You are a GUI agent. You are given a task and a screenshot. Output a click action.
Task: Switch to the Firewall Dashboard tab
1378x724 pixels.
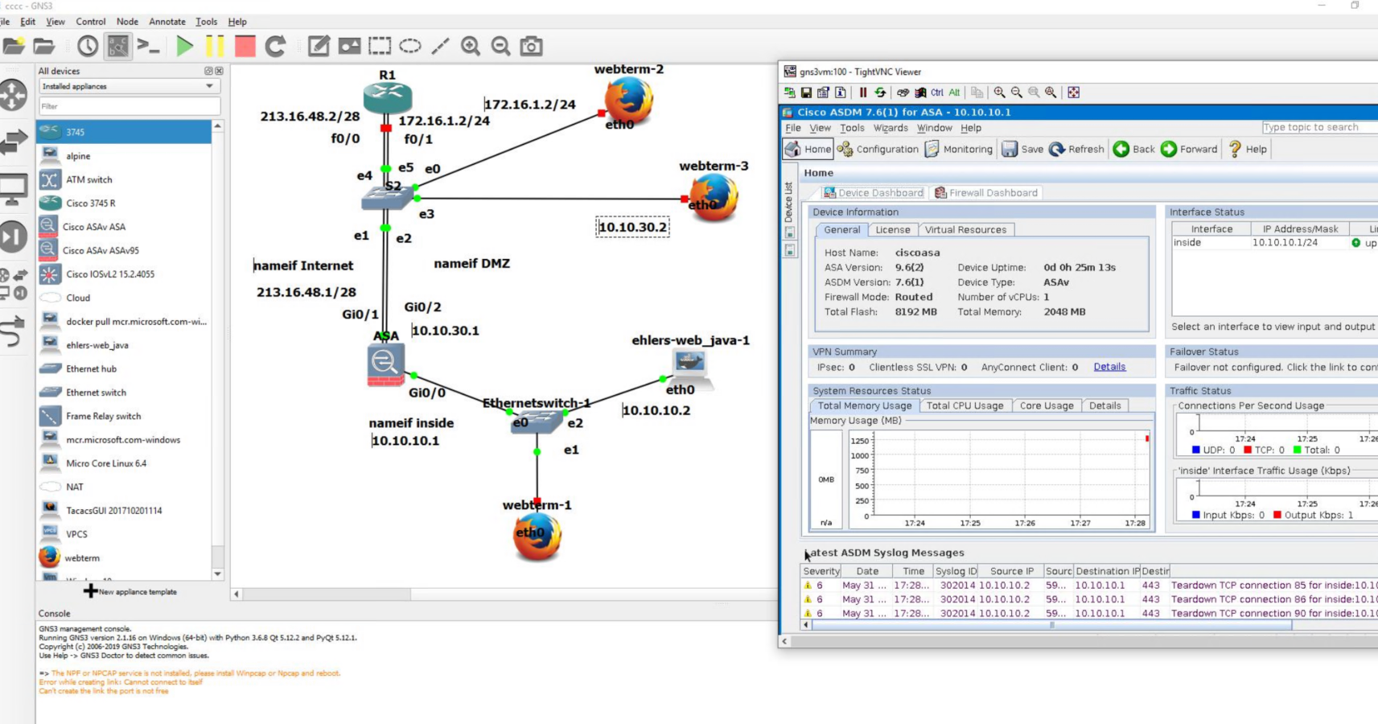coord(986,192)
